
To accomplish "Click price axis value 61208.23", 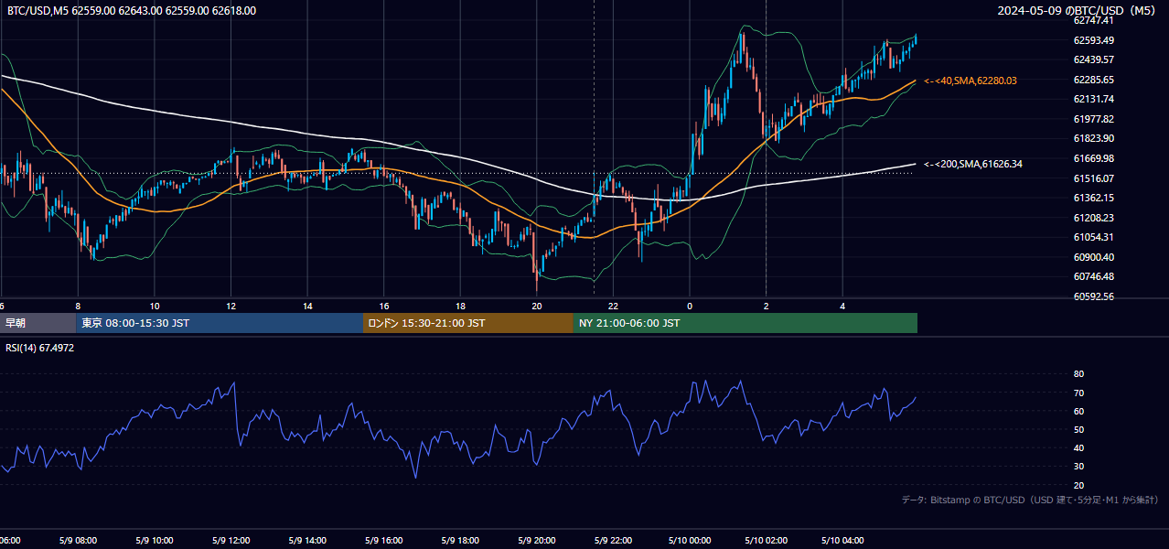I will pyautogui.click(x=1093, y=218).
